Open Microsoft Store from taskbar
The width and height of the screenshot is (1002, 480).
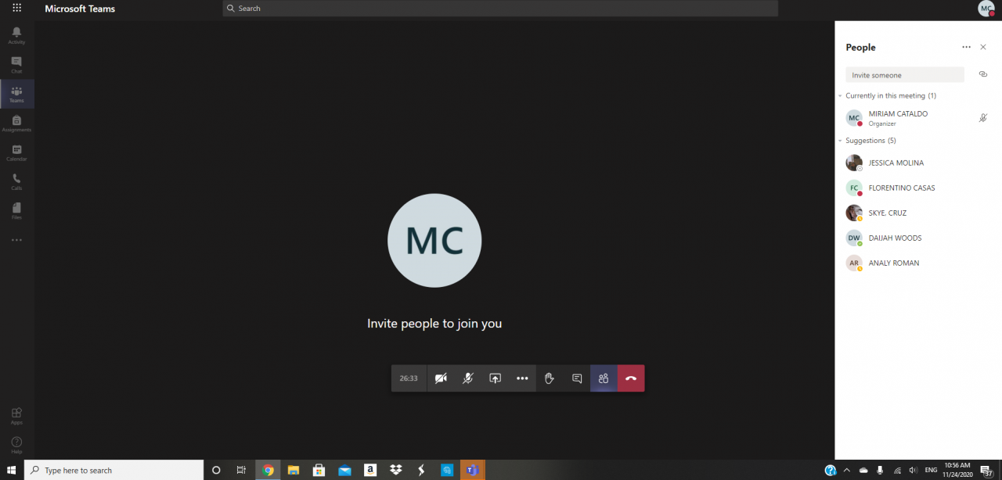point(319,470)
